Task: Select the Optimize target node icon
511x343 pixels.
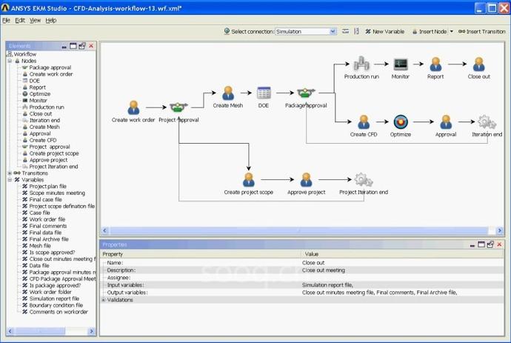Action: (x=401, y=122)
